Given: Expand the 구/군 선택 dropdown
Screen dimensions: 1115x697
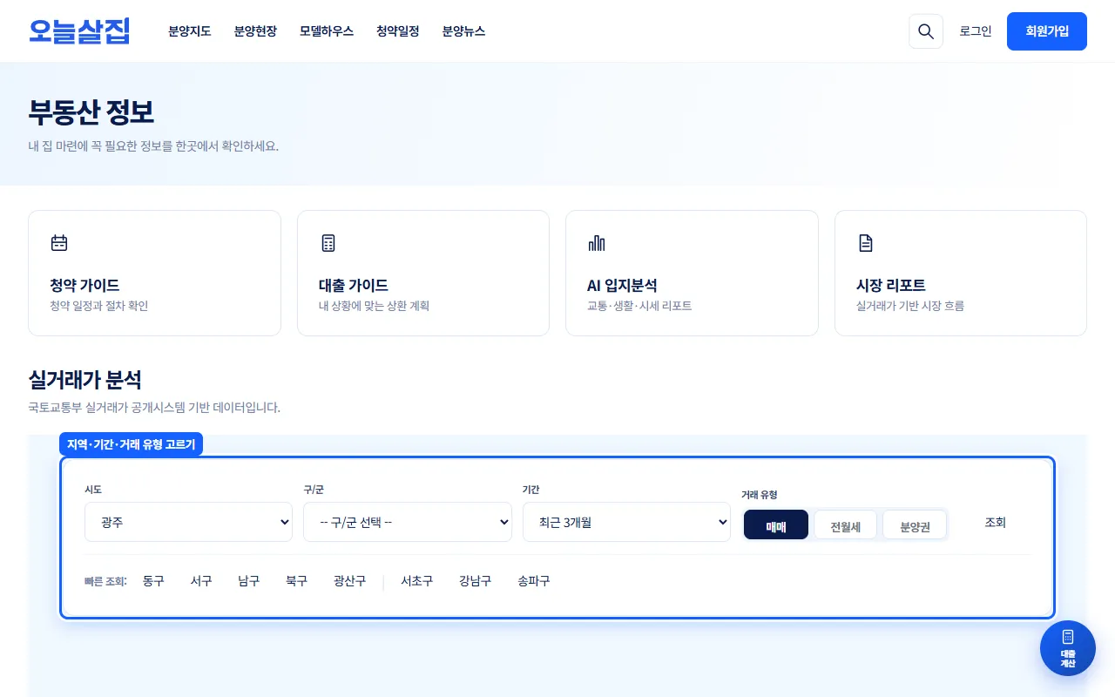Looking at the screenshot, I should pos(408,522).
